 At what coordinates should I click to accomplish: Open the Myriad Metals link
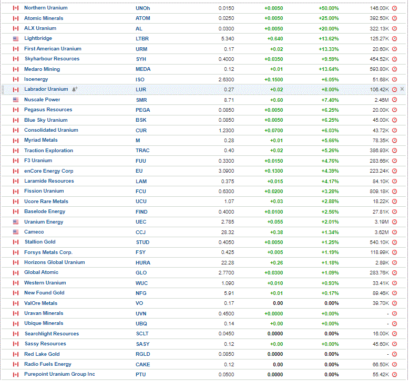[41, 140]
